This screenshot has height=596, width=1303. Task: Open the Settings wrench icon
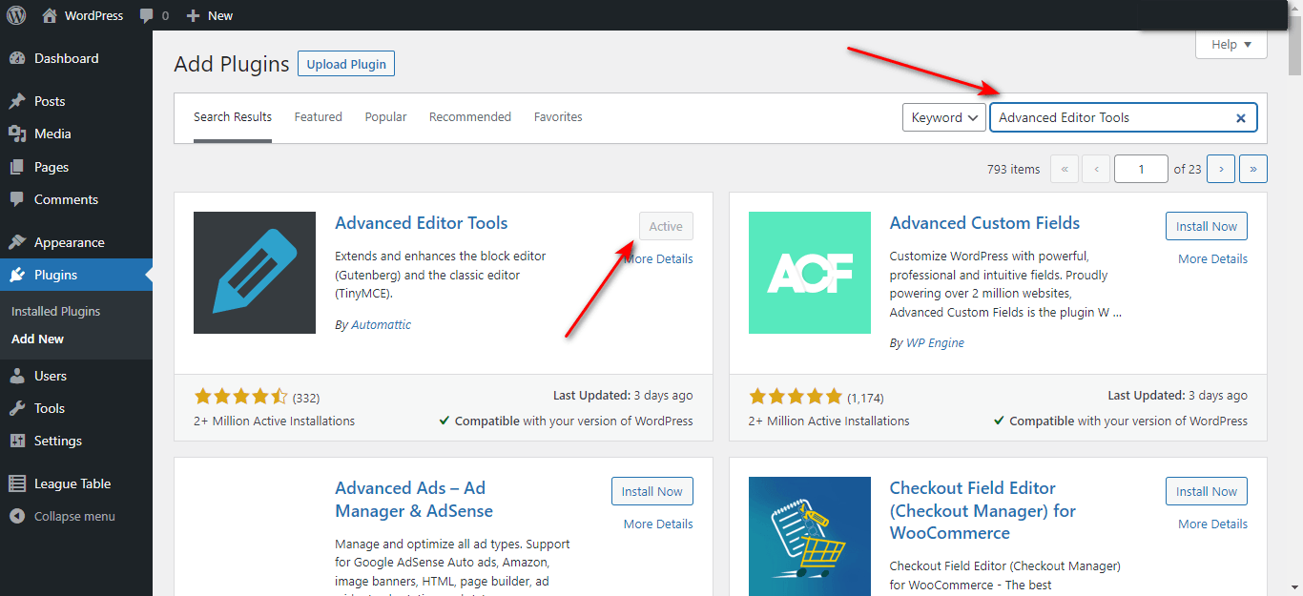(19, 441)
